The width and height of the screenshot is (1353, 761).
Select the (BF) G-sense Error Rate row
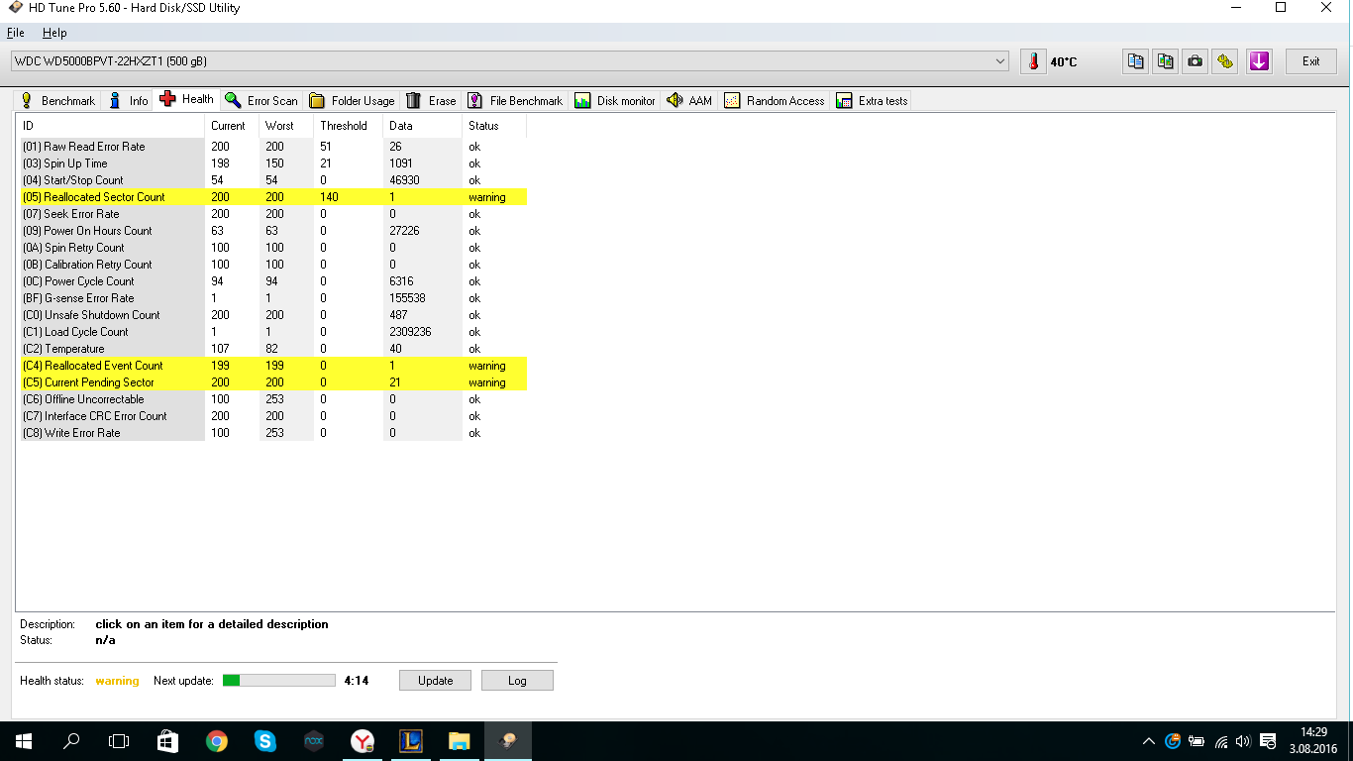point(271,298)
